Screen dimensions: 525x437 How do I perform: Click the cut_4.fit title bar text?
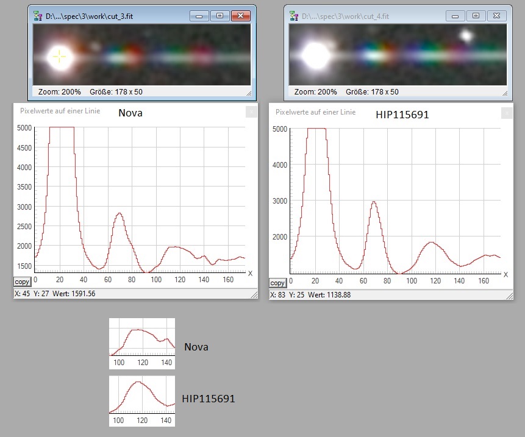345,16
